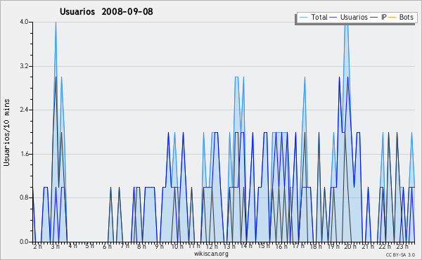Image resolution: width=422 pixels, height=260 pixels.
Task: Click the '8 h' x-axis label
Action: coord(141,246)
